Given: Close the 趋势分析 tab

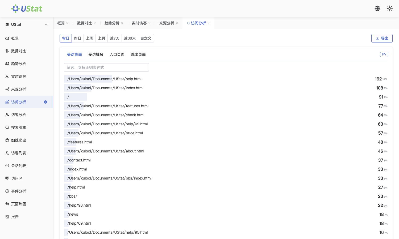Looking at the screenshot, I should 122,23.
